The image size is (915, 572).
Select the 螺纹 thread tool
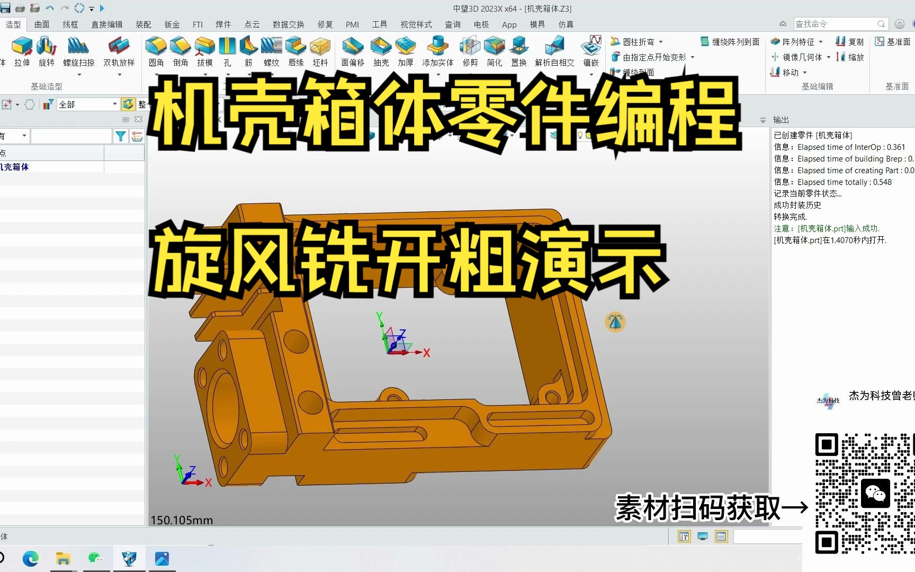pos(272,51)
